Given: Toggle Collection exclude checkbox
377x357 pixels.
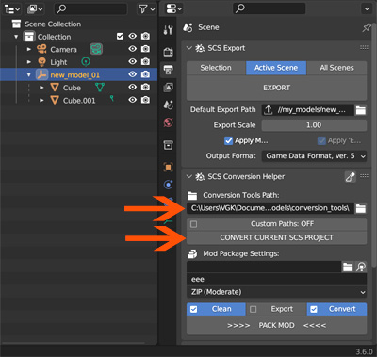Looking at the screenshot, I should (120, 37).
